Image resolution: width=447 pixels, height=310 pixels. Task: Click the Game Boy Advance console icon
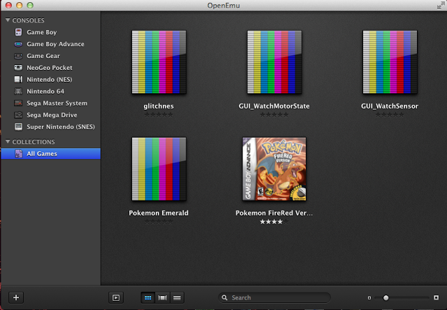coord(18,44)
